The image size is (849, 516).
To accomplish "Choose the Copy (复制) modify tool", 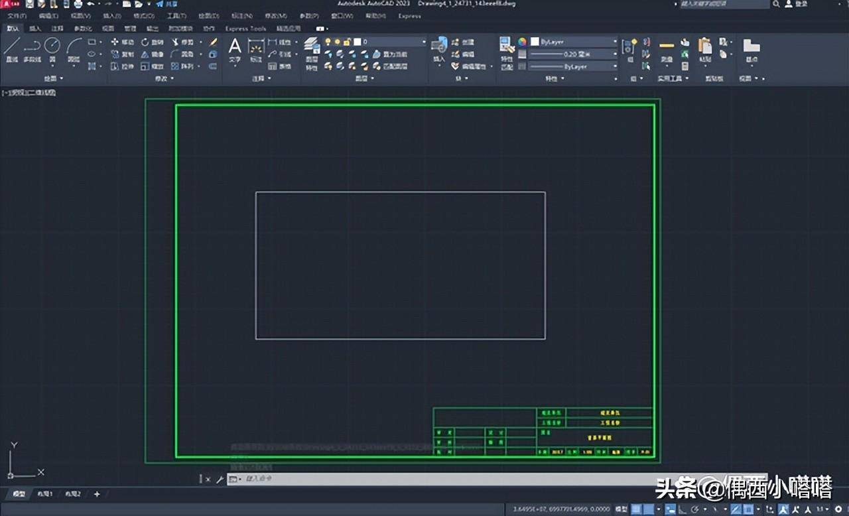I will pyautogui.click(x=123, y=54).
